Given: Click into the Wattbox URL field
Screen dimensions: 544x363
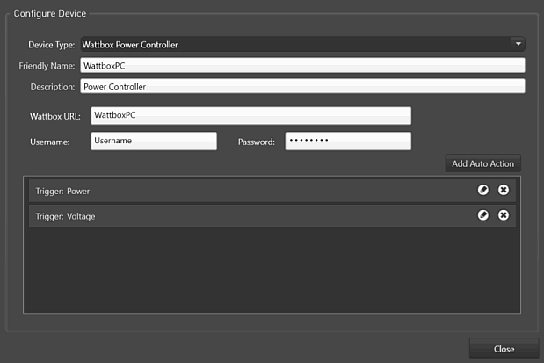Looking at the screenshot, I should point(250,115).
